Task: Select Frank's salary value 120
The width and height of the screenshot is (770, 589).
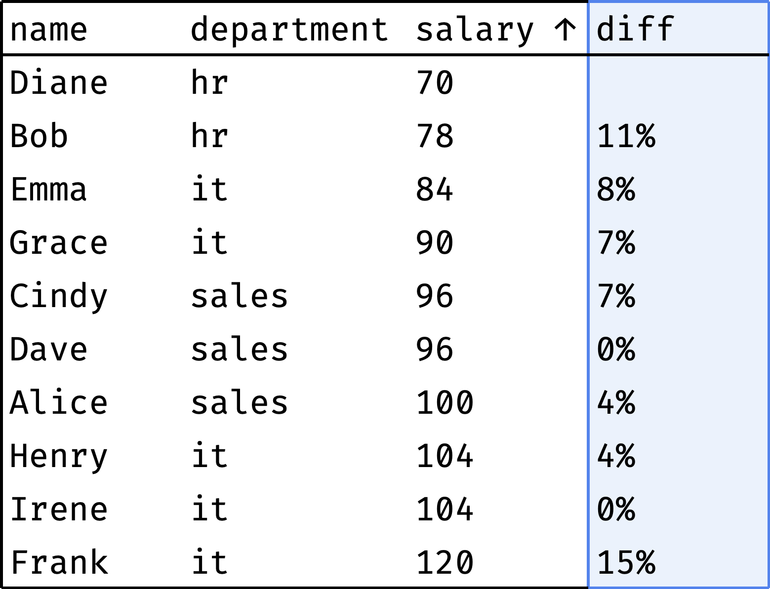Action: tap(445, 562)
